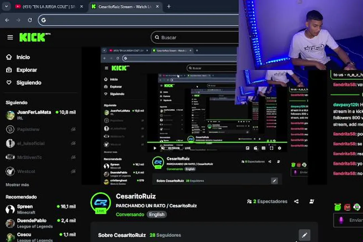Open DuendePablo recommended channel
Image resolution: width=363 pixels, height=242 pixels.
point(41,223)
